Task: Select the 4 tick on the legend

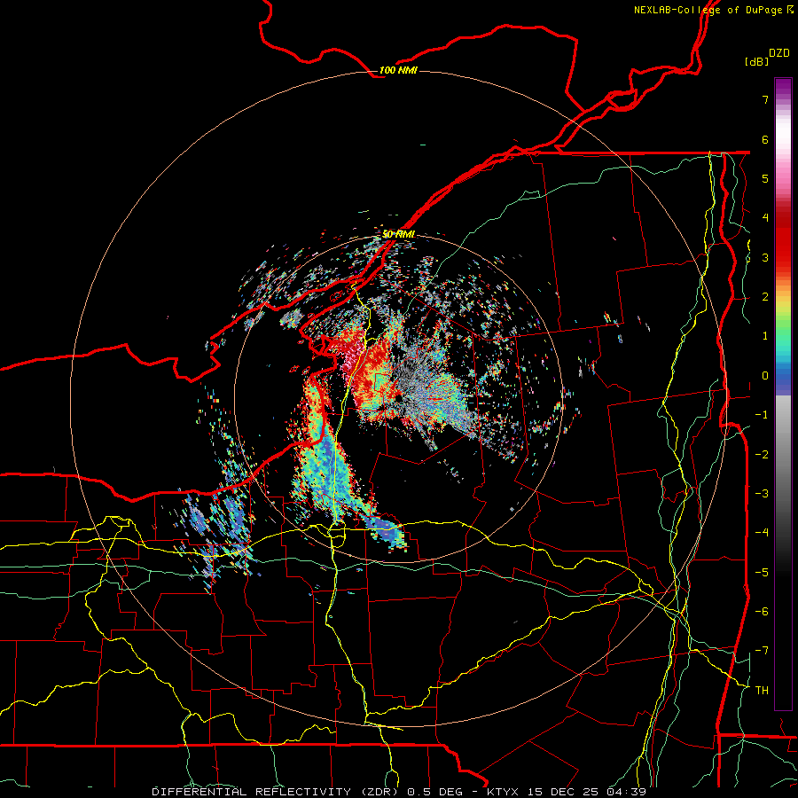Action: coord(765,218)
